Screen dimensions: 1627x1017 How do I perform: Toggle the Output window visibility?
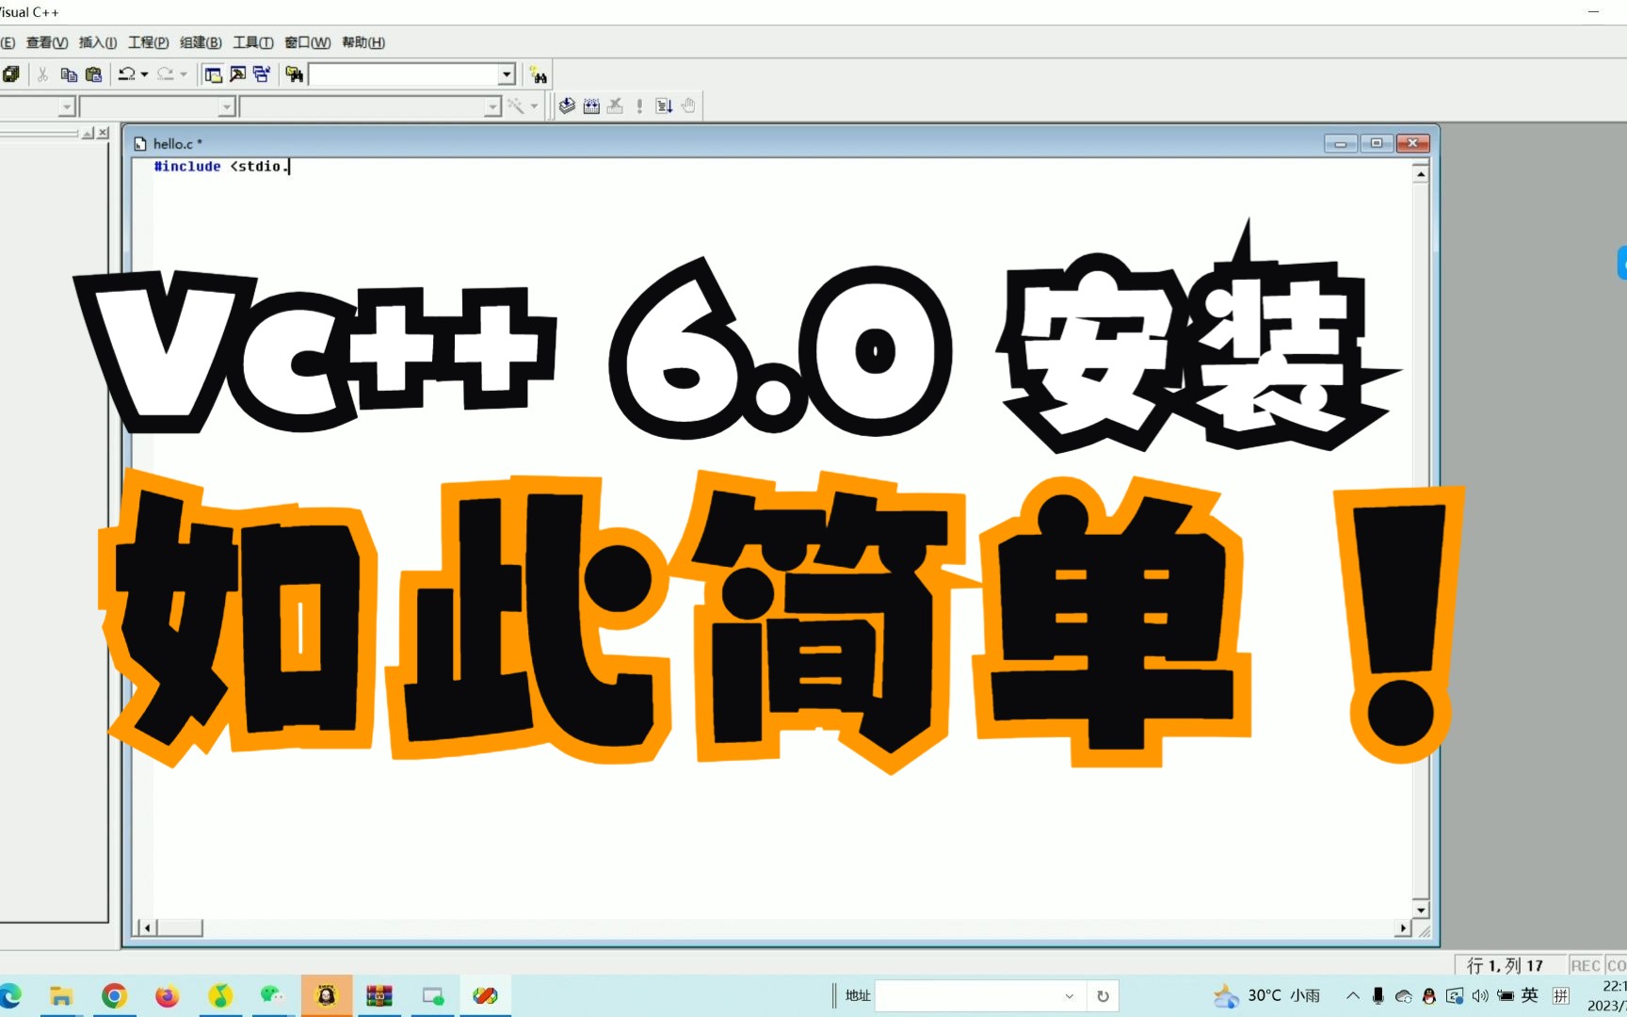tap(238, 73)
